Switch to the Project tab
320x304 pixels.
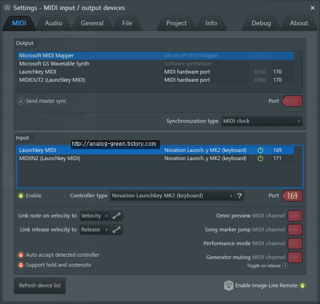176,23
